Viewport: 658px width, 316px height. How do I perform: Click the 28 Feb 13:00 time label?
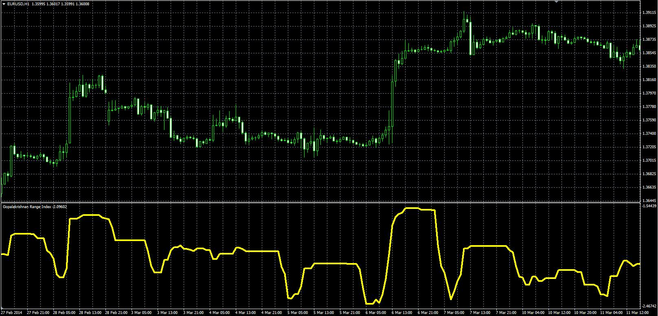click(90, 313)
